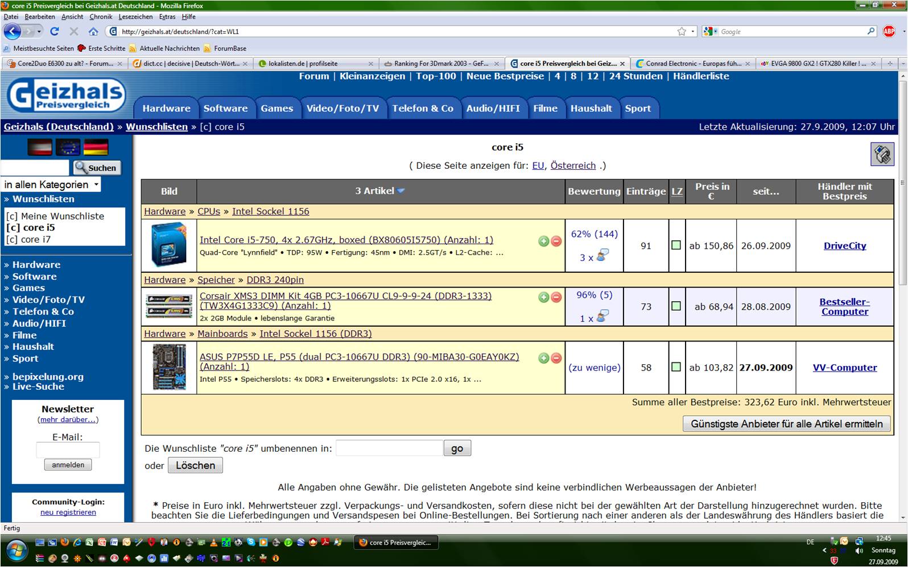Viewport: 908px width, 567px height.
Task: Open the DriveCity dealer link
Action: (x=845, y=245)
